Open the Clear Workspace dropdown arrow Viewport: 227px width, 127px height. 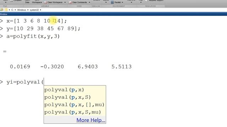pos(65,2)
